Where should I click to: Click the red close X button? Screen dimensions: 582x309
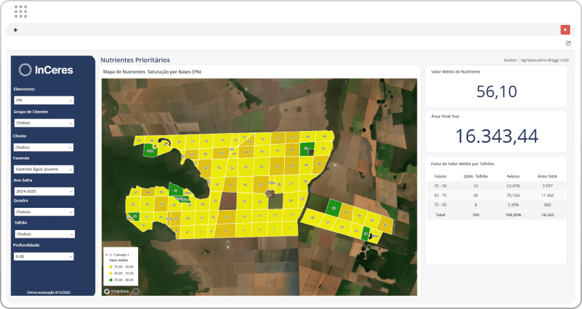[x=565, y=30]
